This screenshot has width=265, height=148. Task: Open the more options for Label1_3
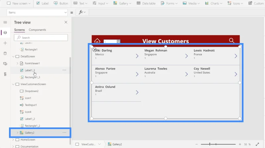(64, 70)
